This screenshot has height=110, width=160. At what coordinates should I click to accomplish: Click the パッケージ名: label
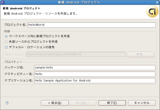[14, 67]
